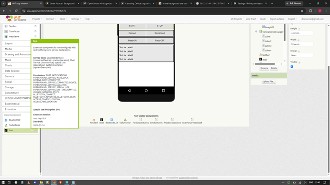330x185 pixels.
Task: Open Privacy Policy and Terms of Use
Action: click(147, 178)
